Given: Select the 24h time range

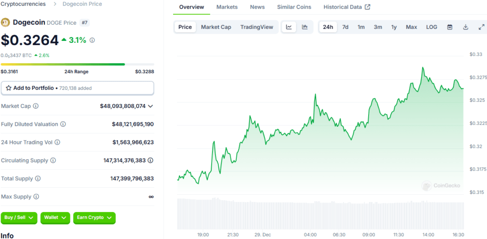Looking at the screenshot, I should coord(328,27).
